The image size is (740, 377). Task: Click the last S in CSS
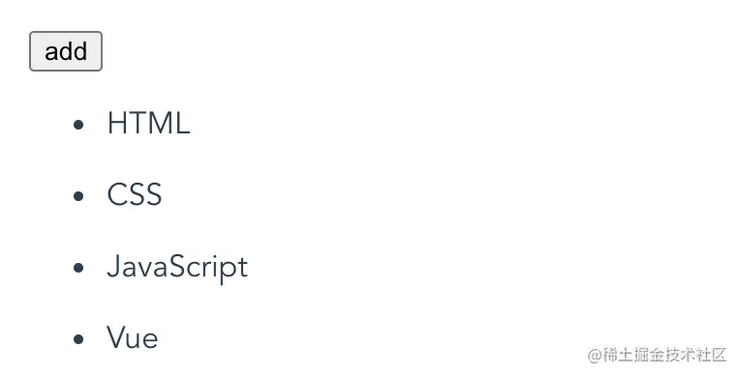point(154,194)
